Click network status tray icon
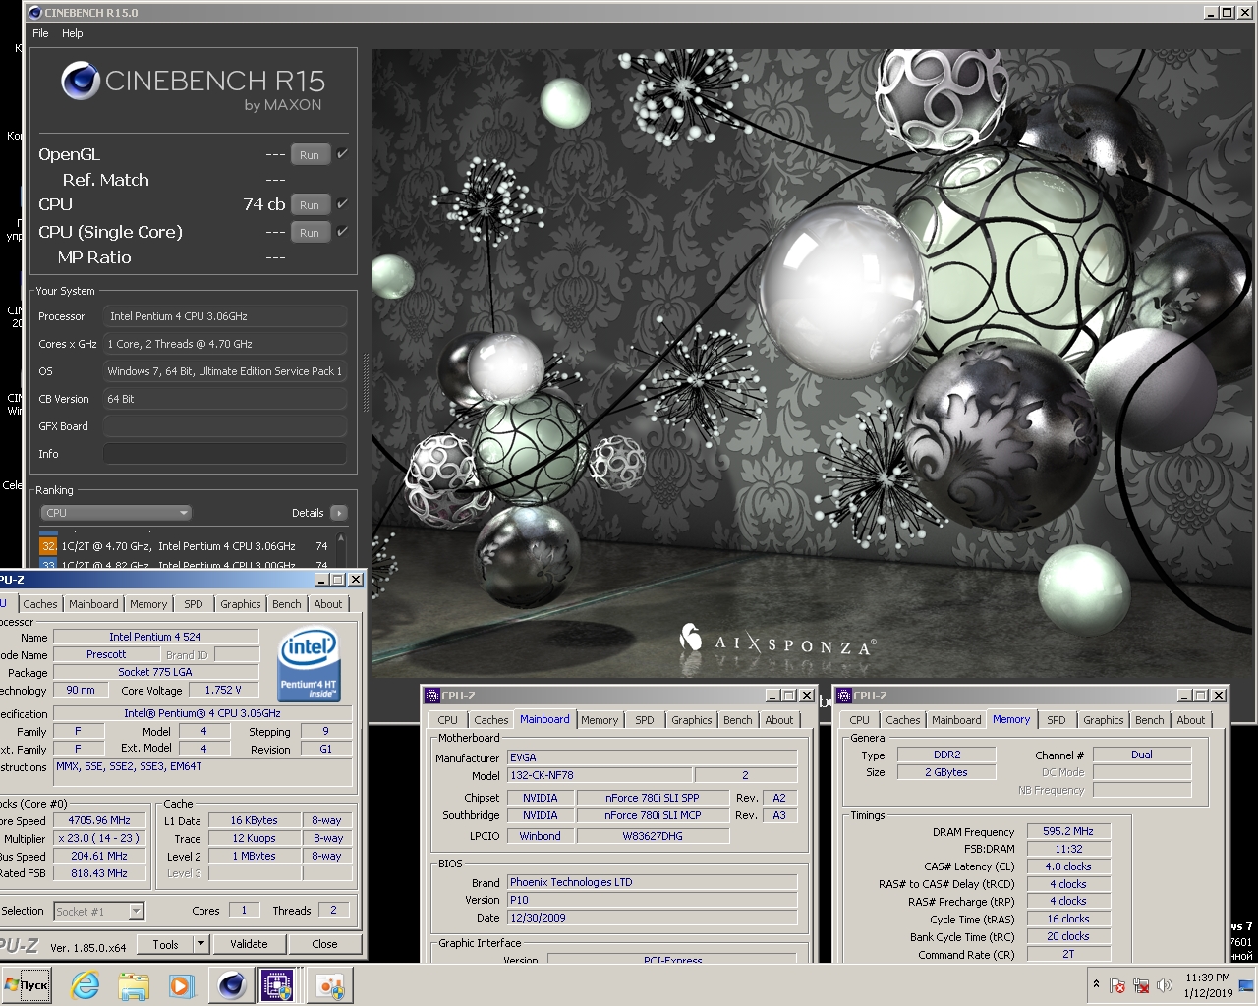Image resolution: width=1258 pixels, height=1006 pixels. click(x=1141, y=985)
